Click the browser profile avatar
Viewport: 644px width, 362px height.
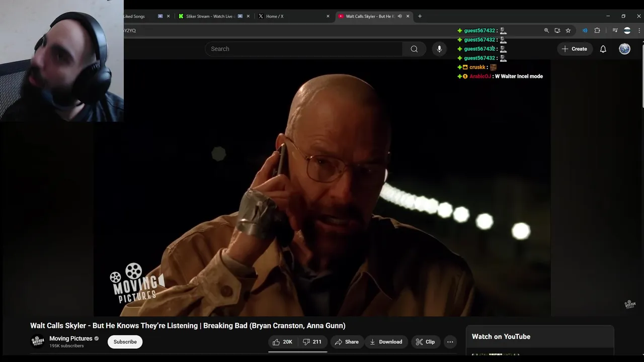(627, 31)
